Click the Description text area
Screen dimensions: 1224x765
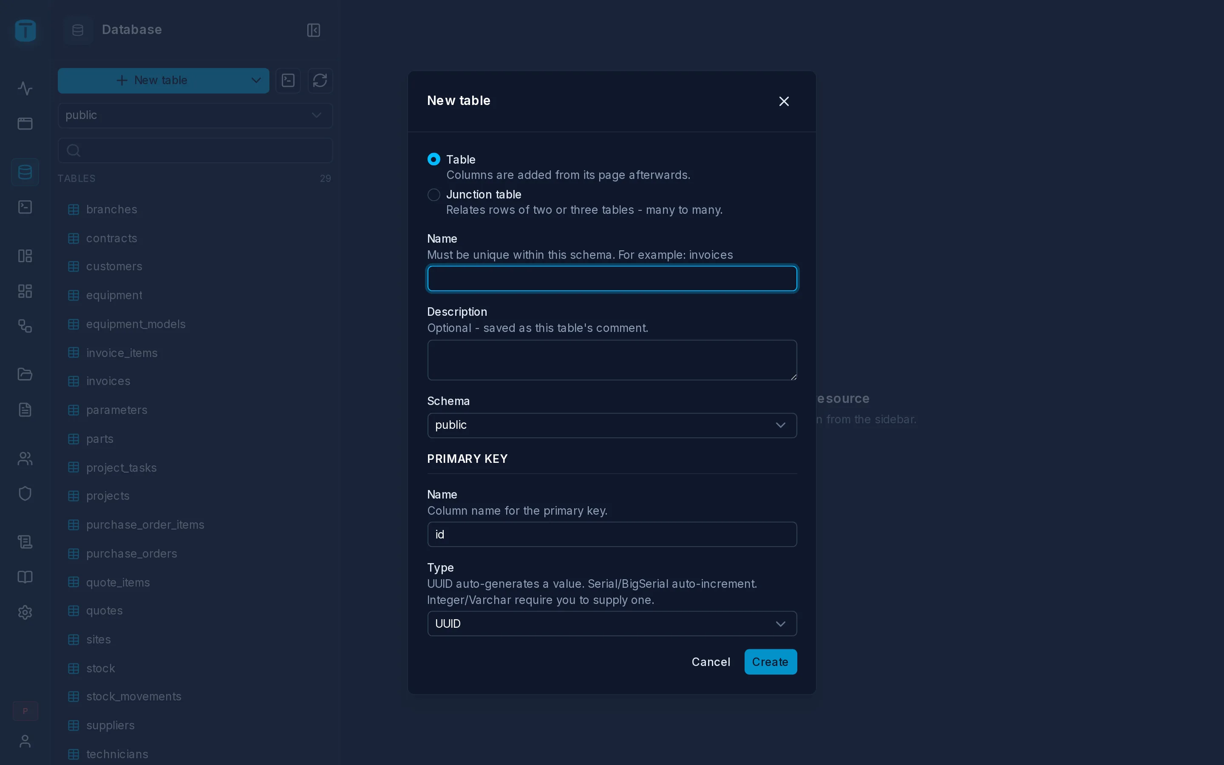coord(612,360)
